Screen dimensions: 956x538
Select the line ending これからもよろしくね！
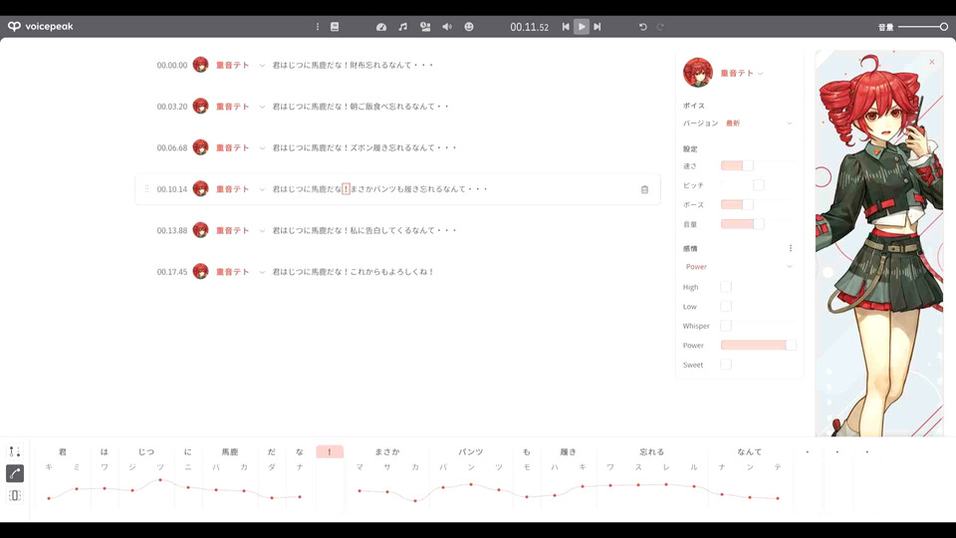353,272
